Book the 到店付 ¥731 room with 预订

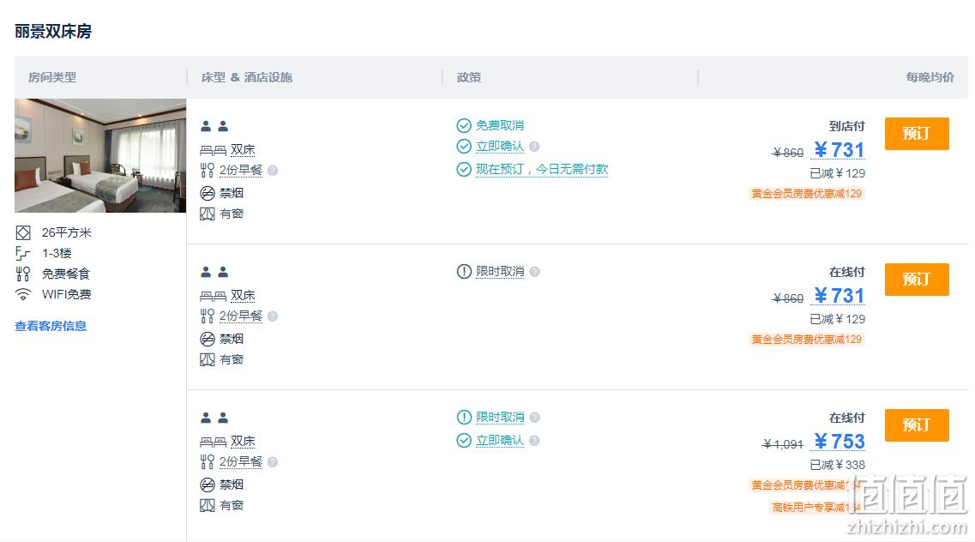(917, 134)
